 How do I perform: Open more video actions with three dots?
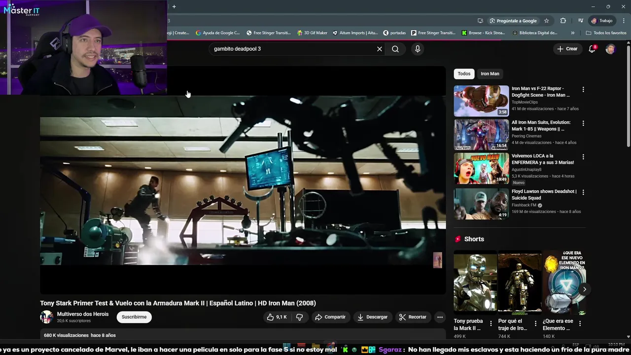click(x=440, y=317)
